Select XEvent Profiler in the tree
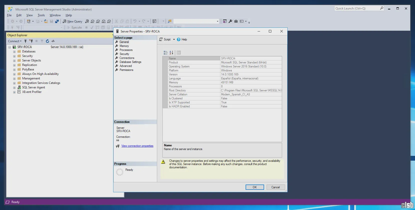 pyautogui.click(x=32, y=92)
